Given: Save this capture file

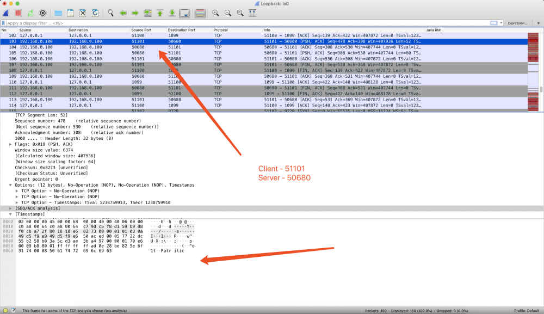Looking at the screenshot, I should tap(70, 13).
